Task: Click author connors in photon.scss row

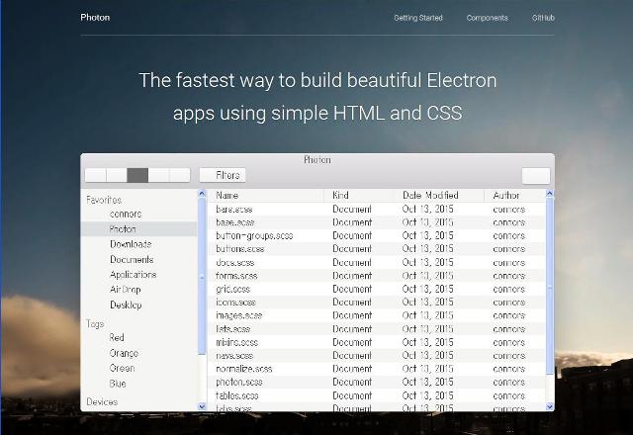Action: (x=508, y=383)
